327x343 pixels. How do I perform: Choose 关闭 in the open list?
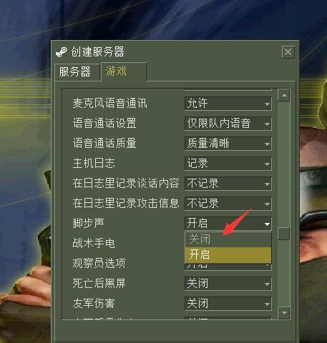point(228,239)
